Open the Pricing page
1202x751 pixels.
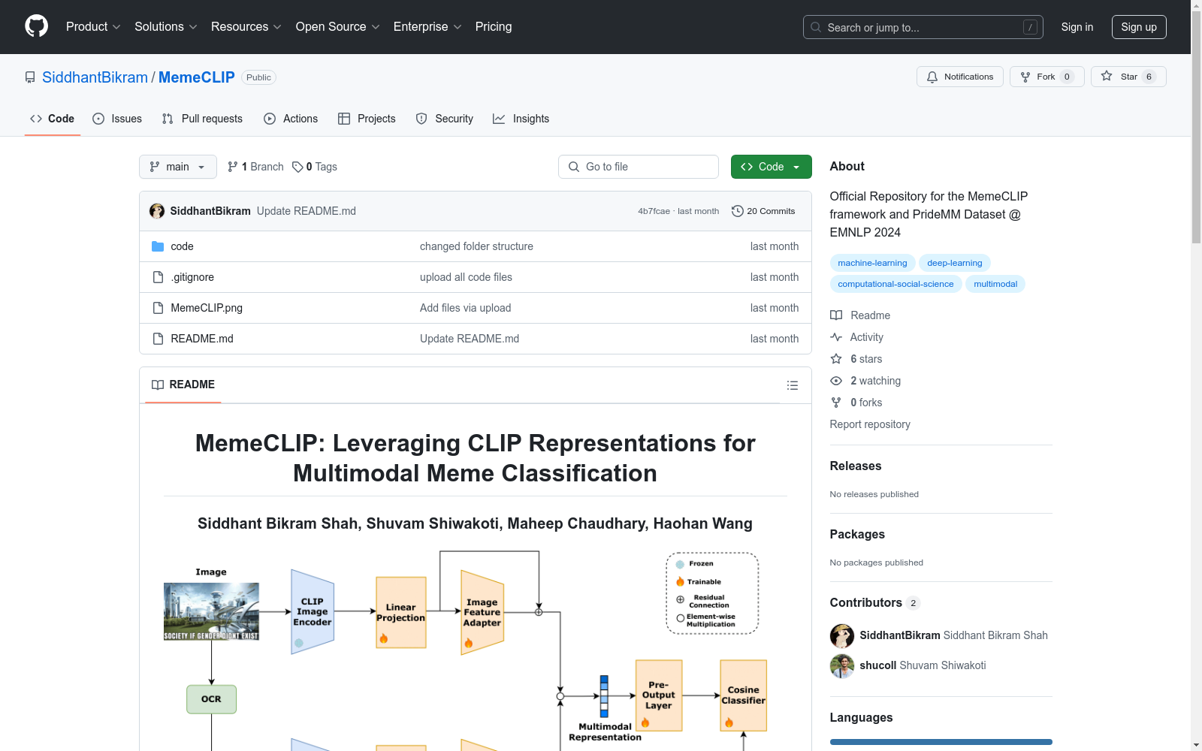[x=494, y=27]
